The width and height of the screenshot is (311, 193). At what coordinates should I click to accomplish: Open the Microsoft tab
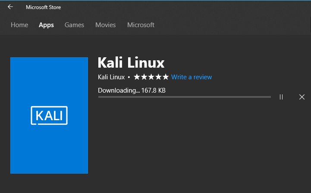click(141, 25)
